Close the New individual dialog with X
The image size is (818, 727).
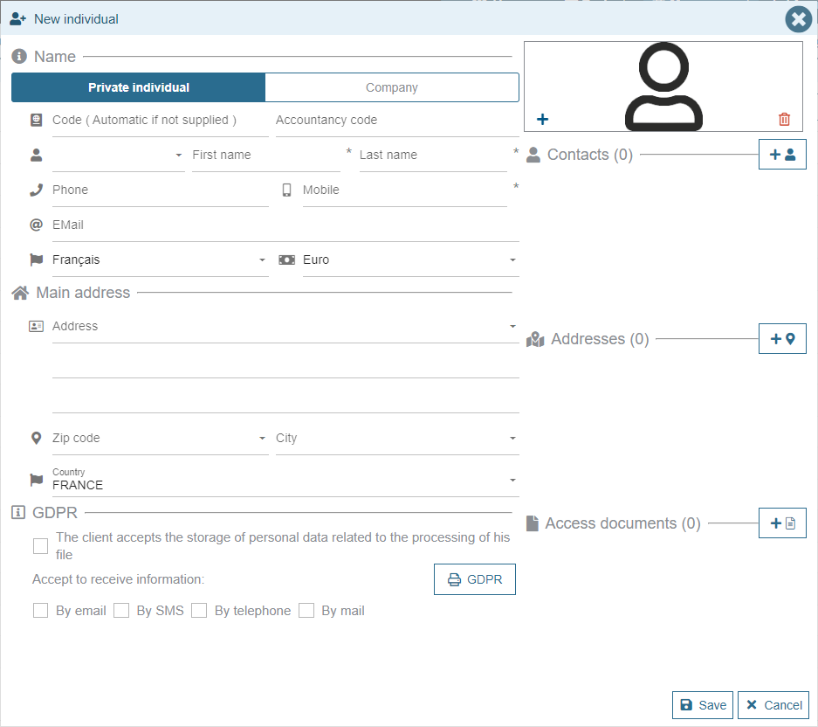pyautogui.click(x=798, y=19)
